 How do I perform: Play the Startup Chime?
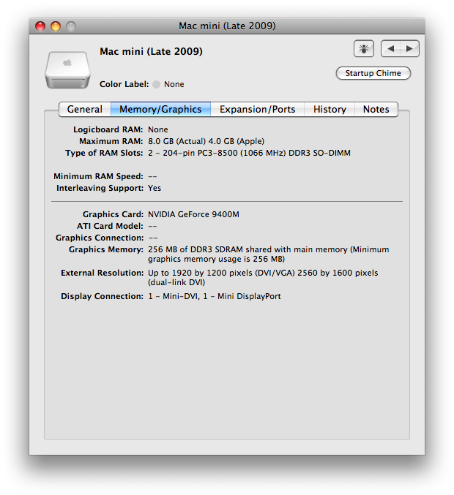[373, 73]
